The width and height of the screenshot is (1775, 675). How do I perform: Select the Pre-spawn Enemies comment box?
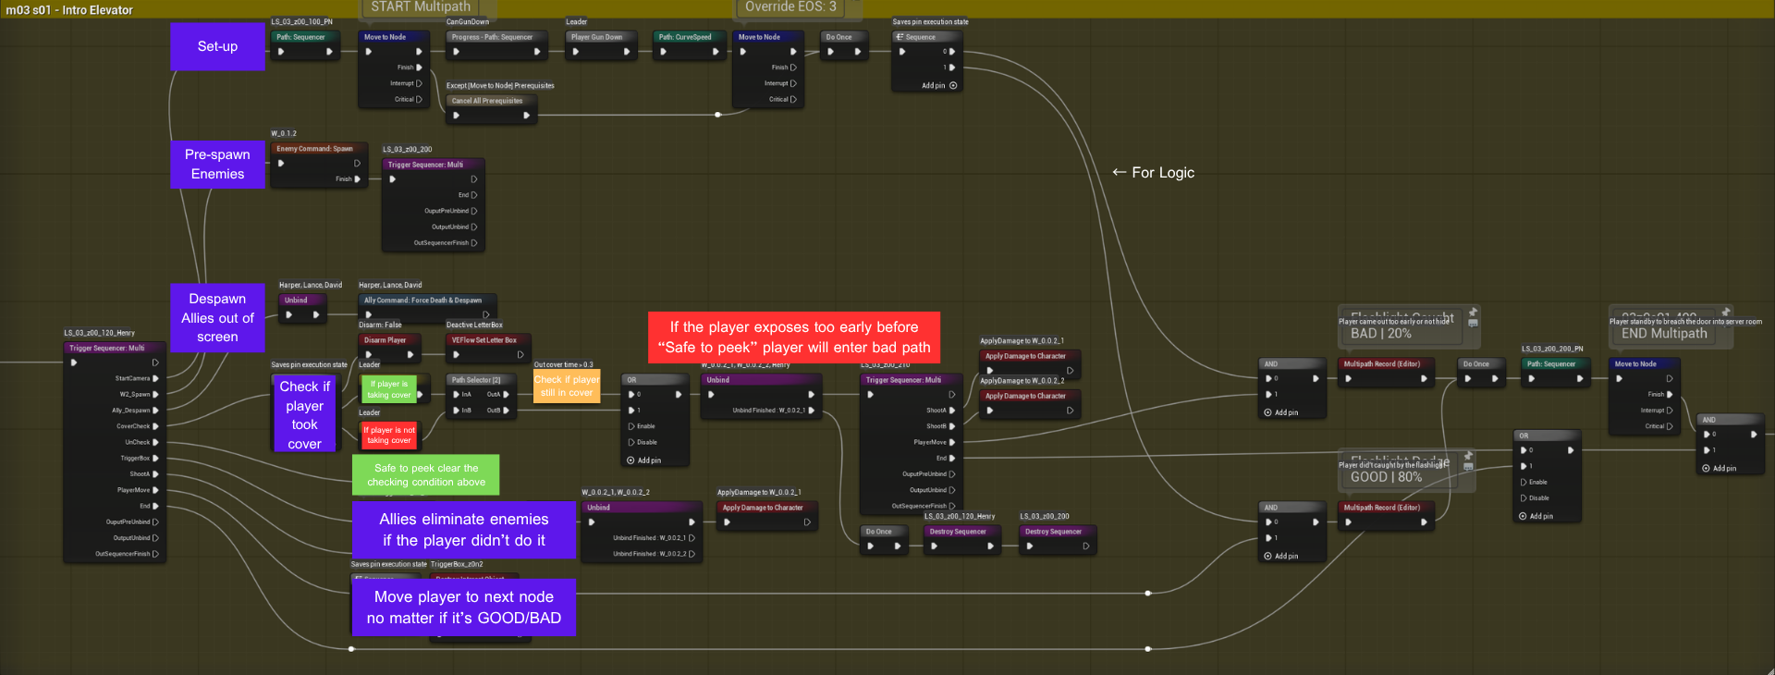217,164
